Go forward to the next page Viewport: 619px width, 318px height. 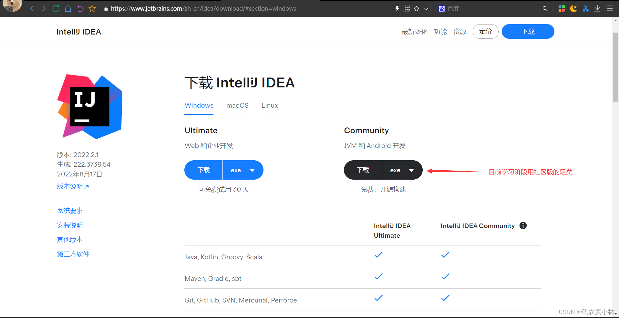coord(44,9)
